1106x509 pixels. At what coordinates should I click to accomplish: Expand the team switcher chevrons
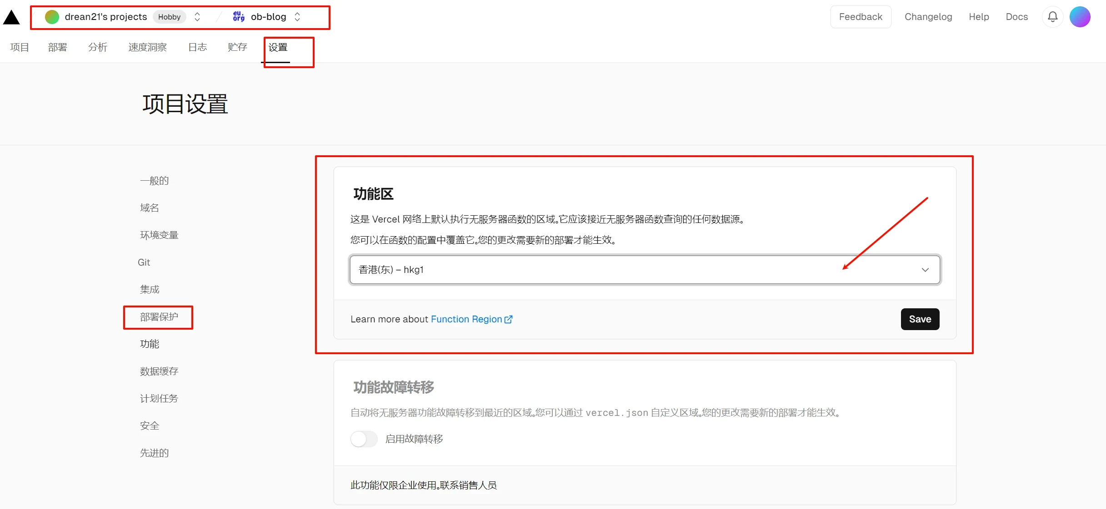point(197,17)
